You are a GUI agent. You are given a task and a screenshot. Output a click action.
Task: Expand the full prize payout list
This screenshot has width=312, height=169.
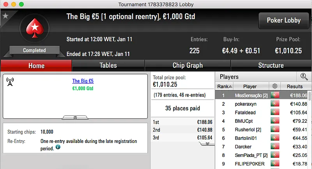[207, 143]
